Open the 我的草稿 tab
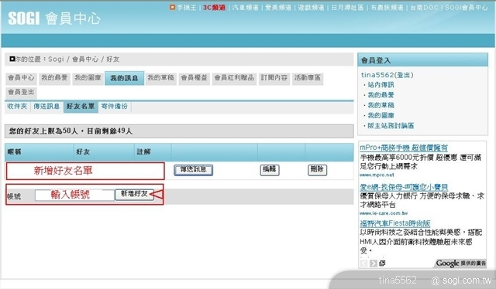Screen dimensions: 496x289 (x=160, y=78)
